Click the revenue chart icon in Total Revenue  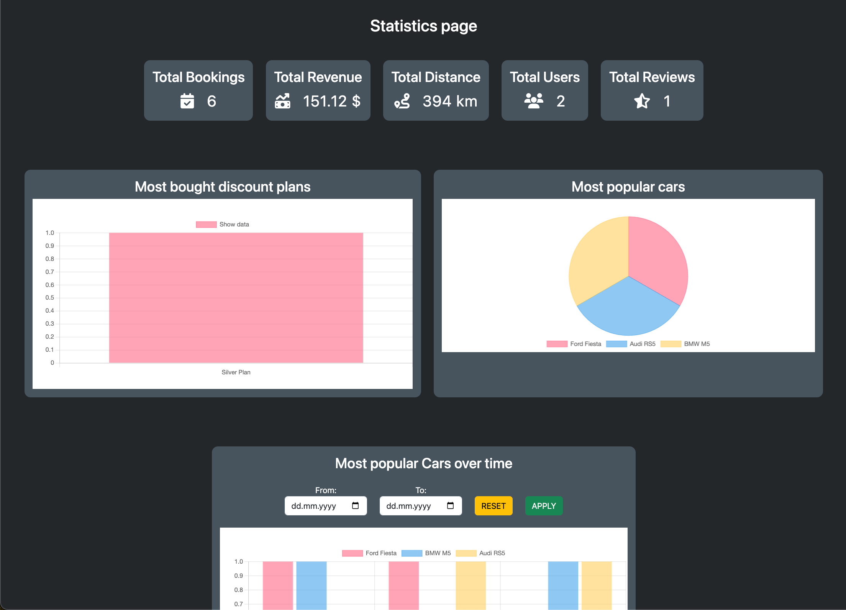[283, 101]
